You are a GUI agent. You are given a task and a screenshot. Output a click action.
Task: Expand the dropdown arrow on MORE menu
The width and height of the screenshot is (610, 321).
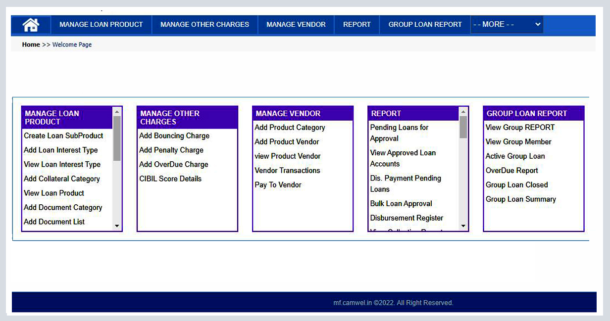(537, 24)
